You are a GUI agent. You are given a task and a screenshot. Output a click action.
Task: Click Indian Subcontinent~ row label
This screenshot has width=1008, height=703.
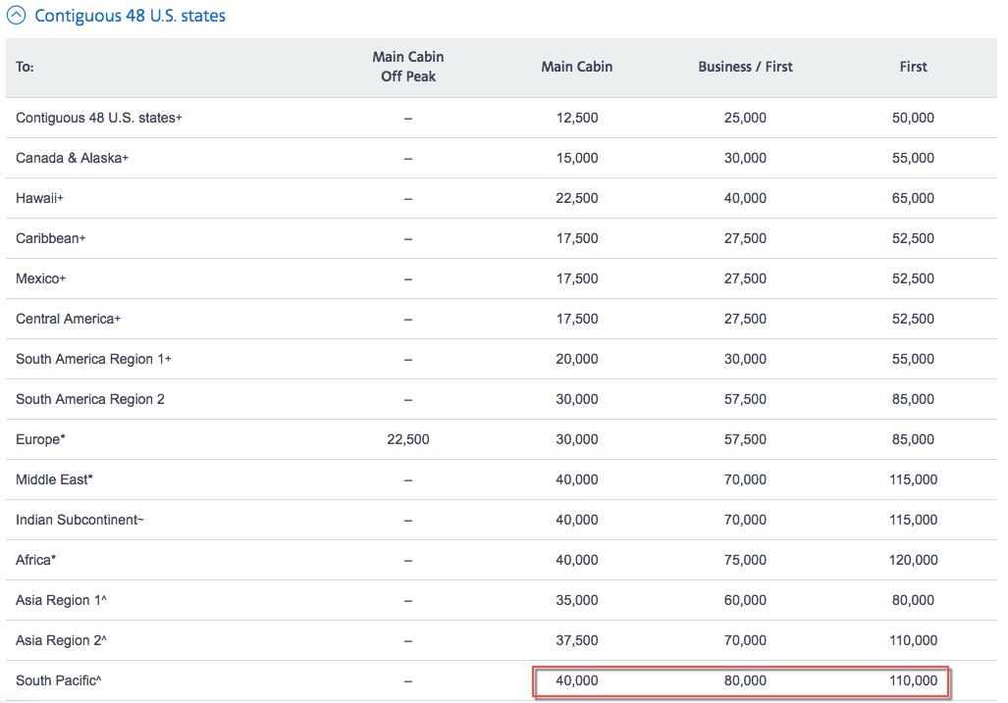pyautogui.click(x=80, y=520)
